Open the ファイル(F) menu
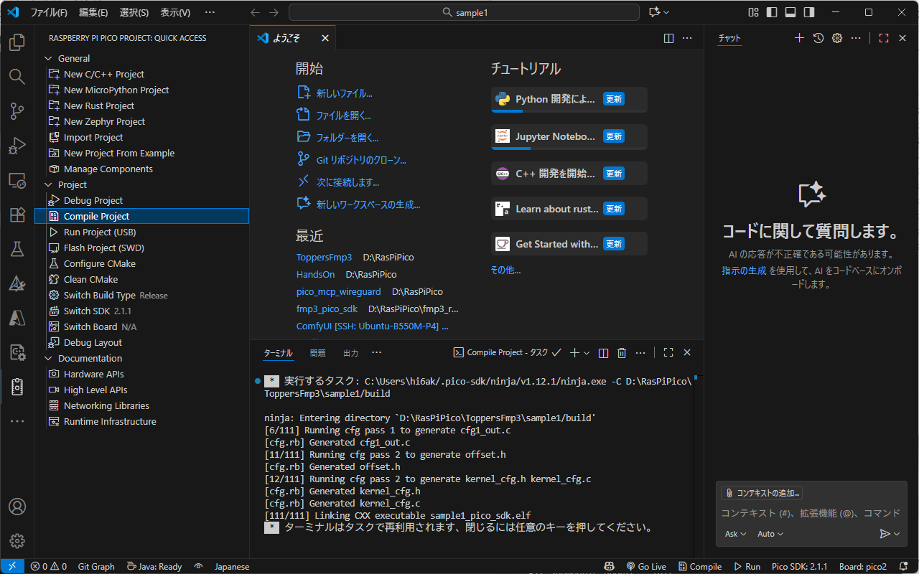This screenshot has width=919, height=574. tap(49, 12)
